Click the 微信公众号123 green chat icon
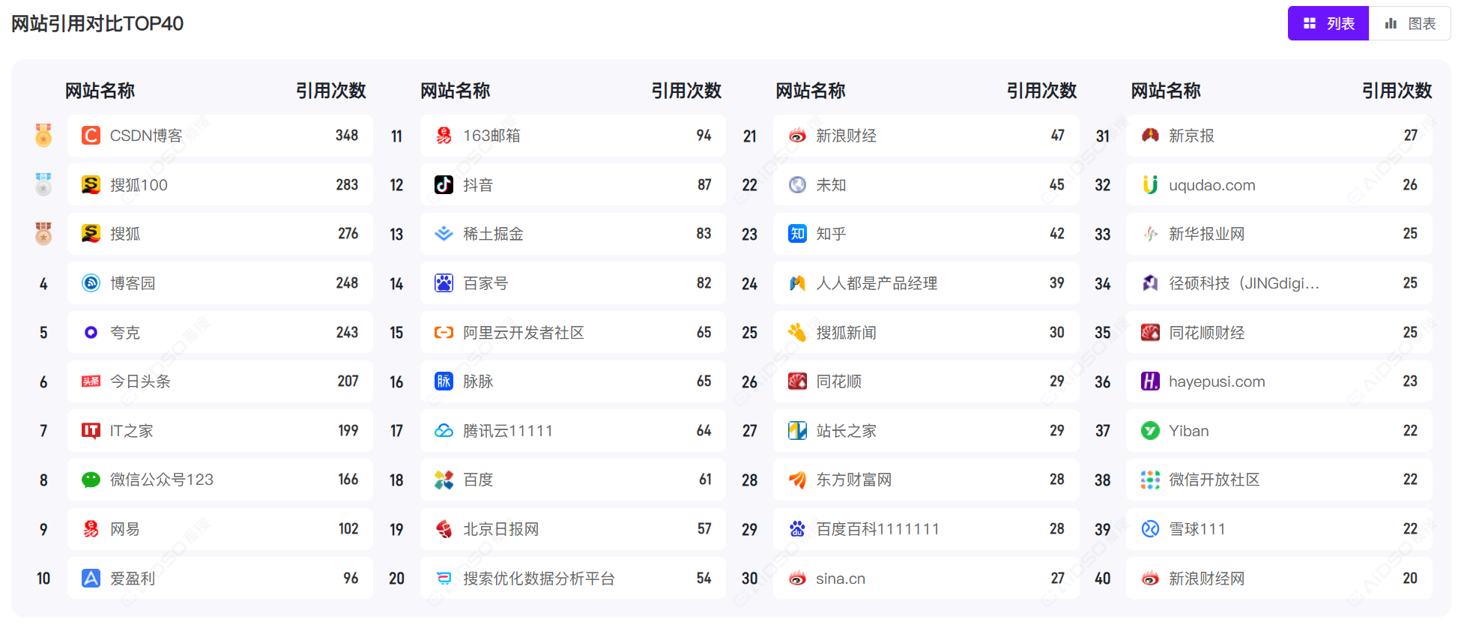The width and height of the screenshot is (1461, 631). tap(91, 480)
